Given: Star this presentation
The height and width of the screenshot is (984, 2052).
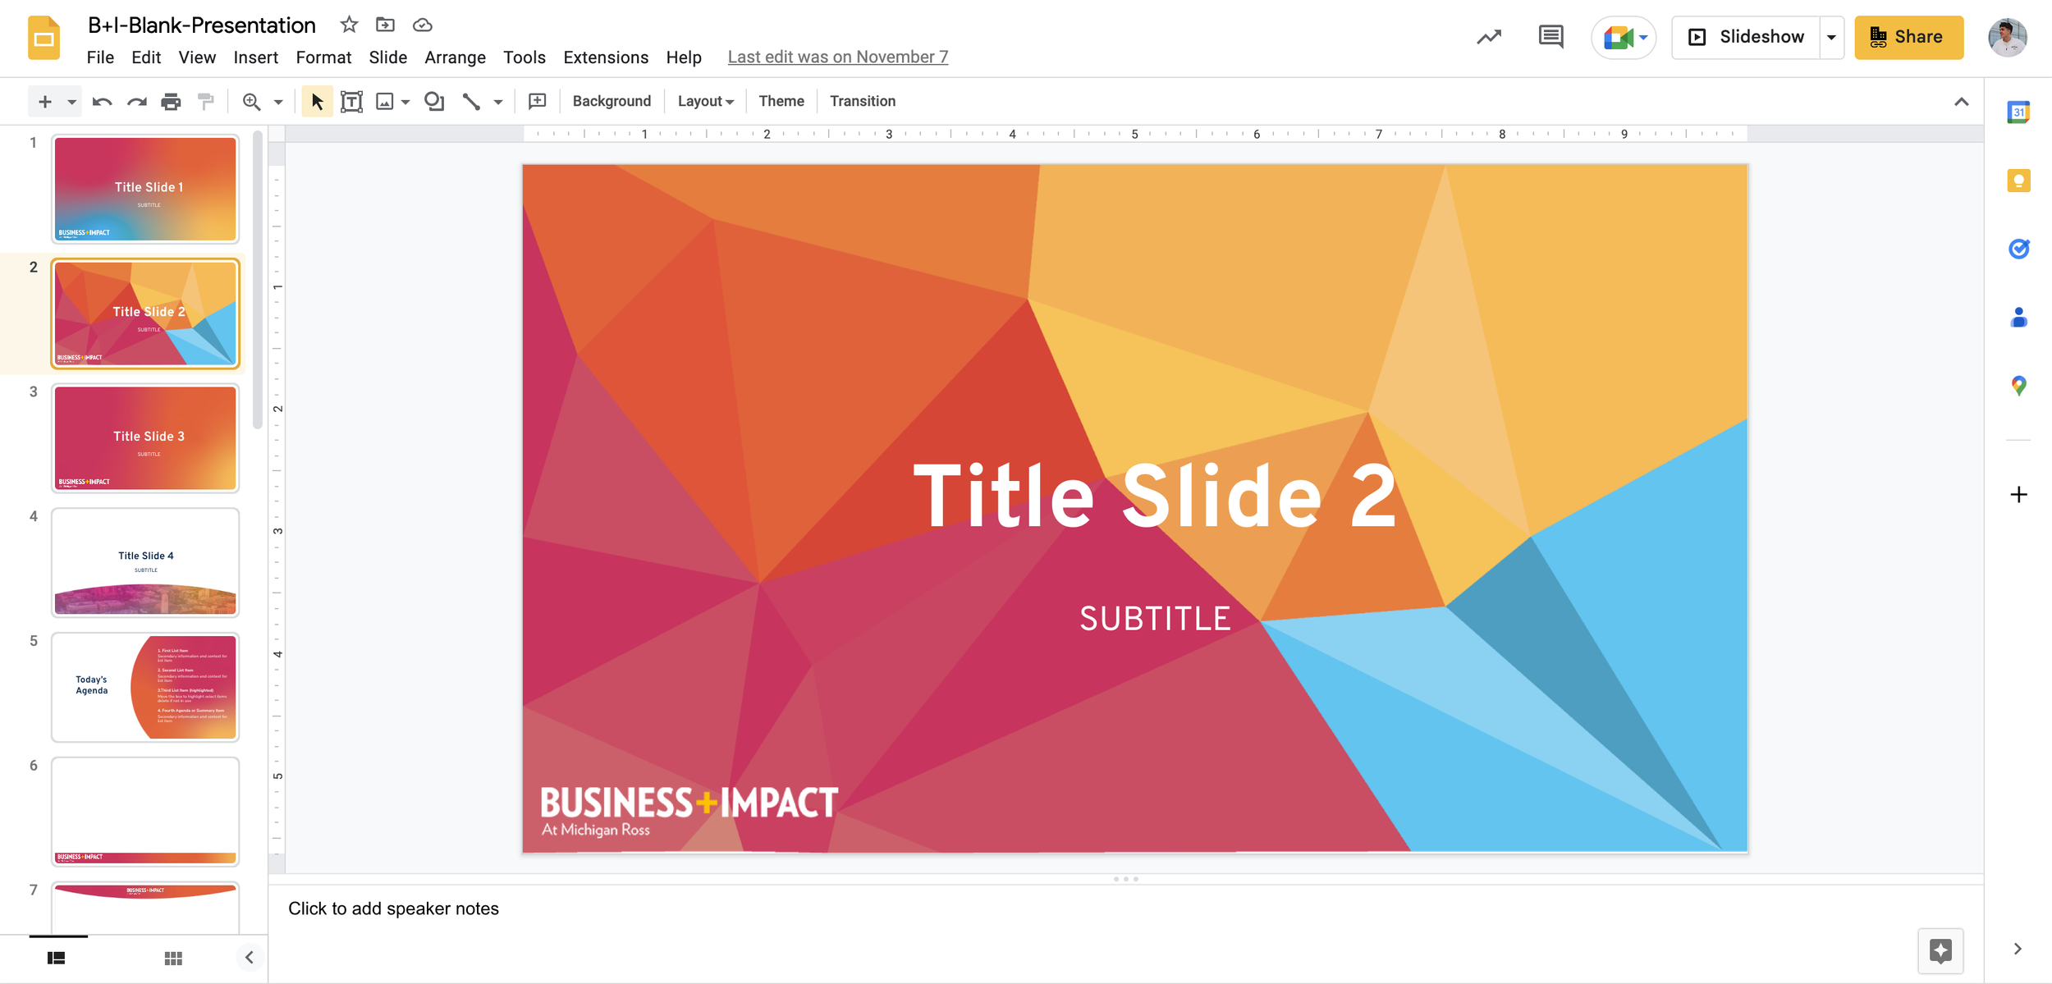Looking at the screenshot, I should coord(349,25).
